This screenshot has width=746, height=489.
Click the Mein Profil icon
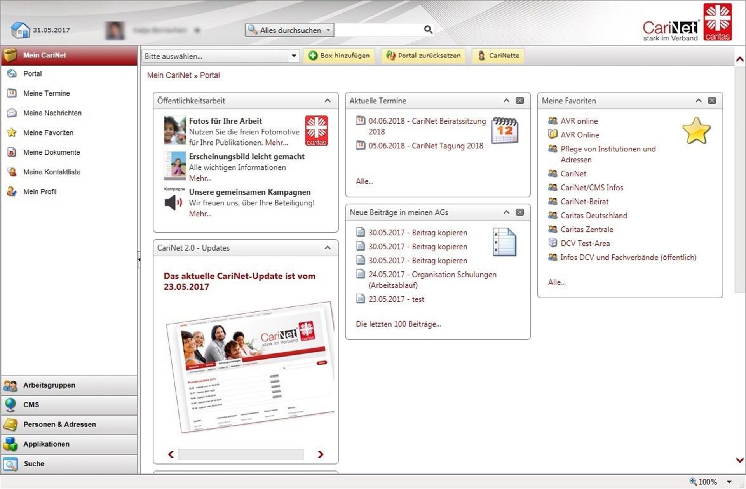[x=12, y=191]
